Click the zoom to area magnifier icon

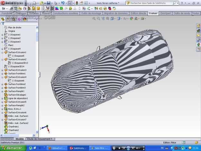(x=99, y=19)
